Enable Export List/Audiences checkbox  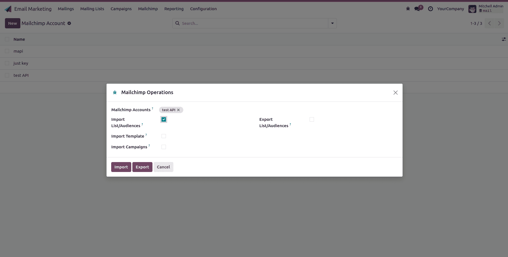(x=312, y=119)
